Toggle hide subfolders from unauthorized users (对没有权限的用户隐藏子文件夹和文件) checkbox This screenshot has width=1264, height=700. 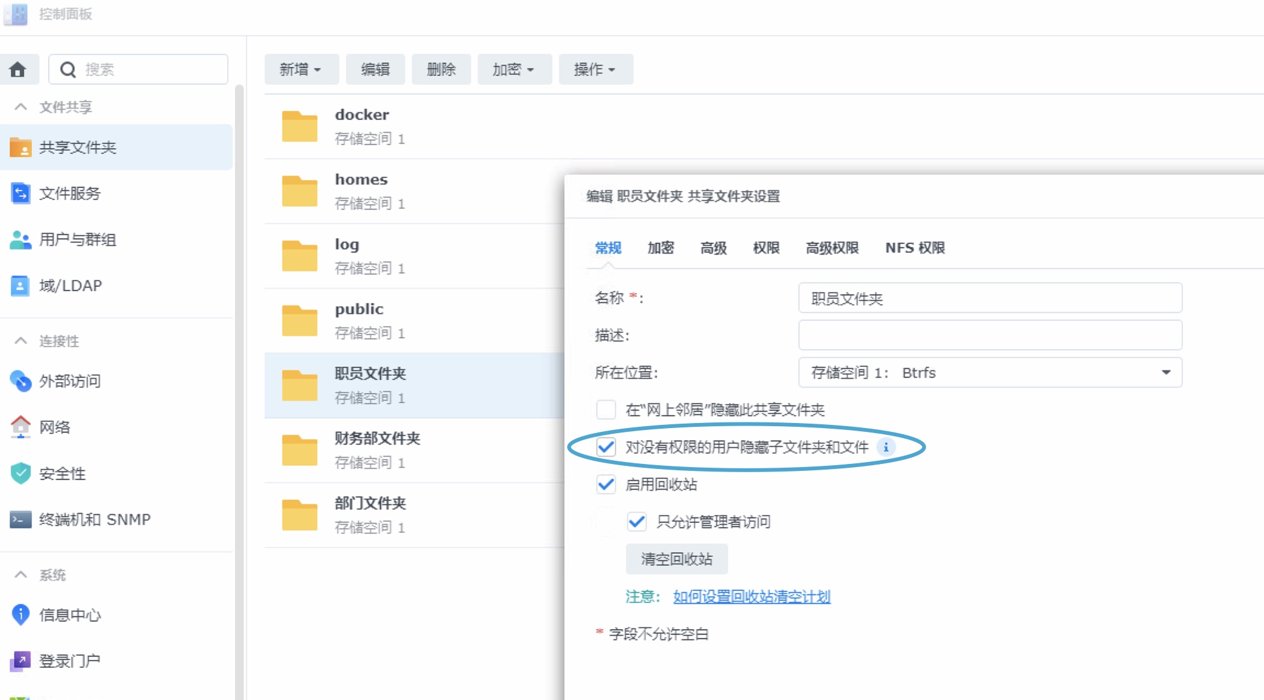click(606, 447)
